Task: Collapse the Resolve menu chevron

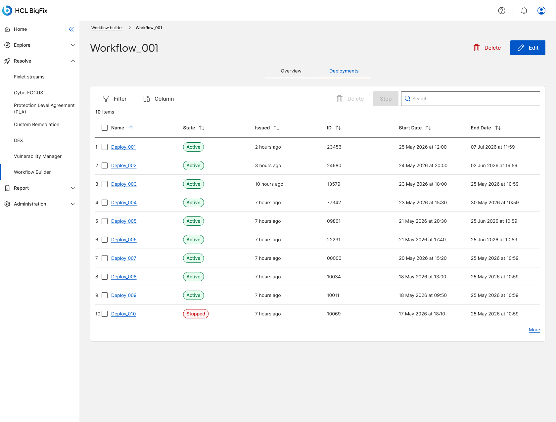Action: point(73,61)
